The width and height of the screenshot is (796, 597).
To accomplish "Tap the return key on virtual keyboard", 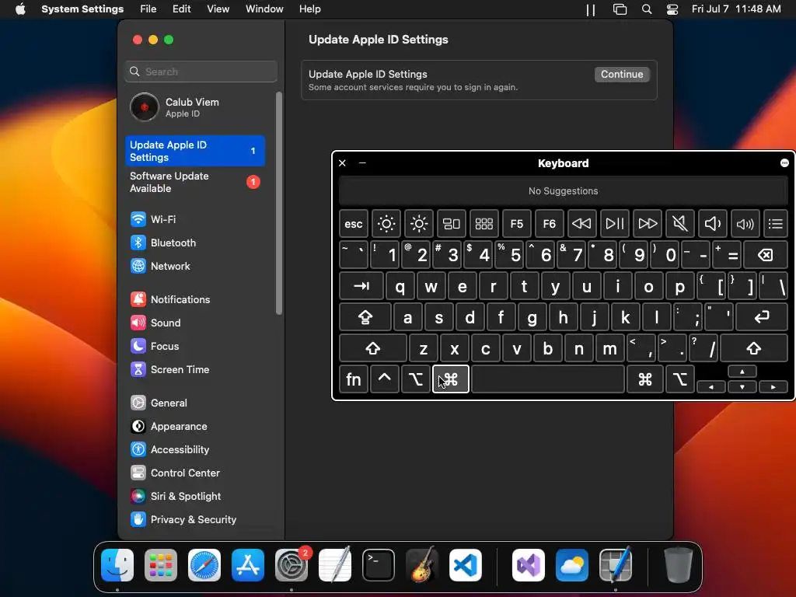I will 762,317.
